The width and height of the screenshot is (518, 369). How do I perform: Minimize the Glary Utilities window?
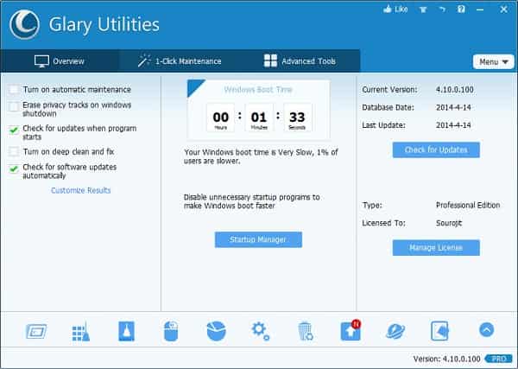click(x=480, y=10)
